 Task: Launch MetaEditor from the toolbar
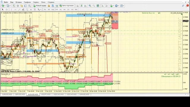(49, 6)
